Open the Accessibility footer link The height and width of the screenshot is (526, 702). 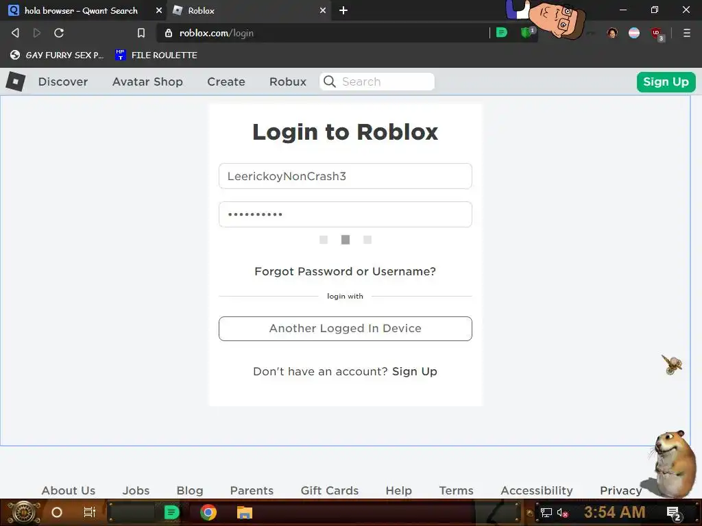pos(537,490)
